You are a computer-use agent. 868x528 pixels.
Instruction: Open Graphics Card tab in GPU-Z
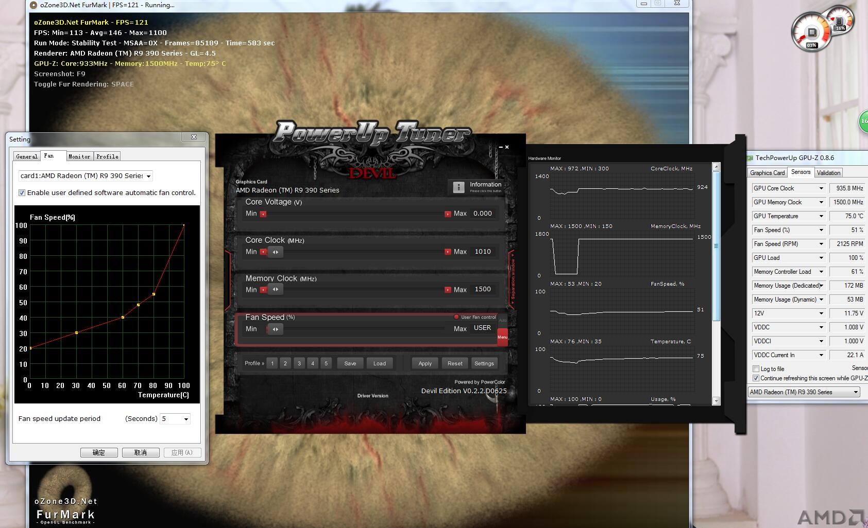(768, 173)
